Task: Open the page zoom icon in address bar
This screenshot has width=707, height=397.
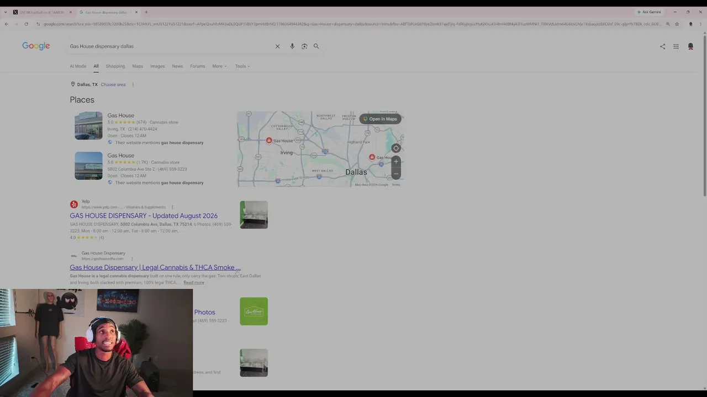Action: tap(668, 24)
